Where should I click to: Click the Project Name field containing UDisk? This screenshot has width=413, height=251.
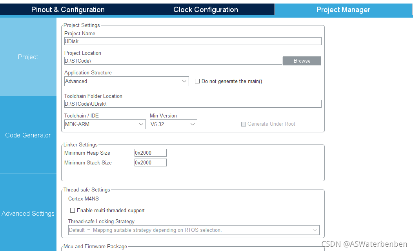(193, 41)
